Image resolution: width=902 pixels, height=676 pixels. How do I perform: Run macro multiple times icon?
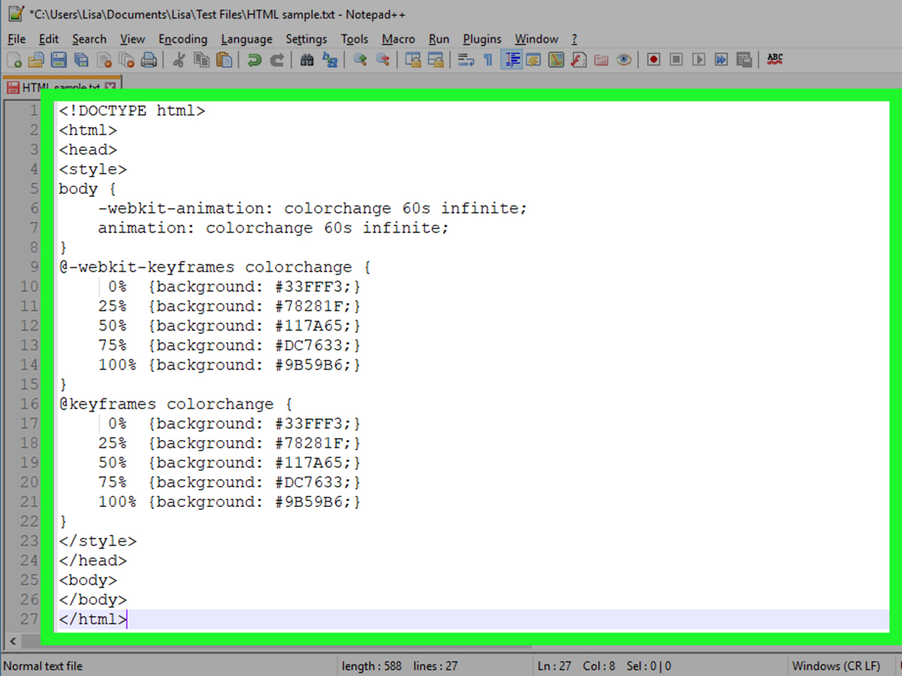[722, 60]
